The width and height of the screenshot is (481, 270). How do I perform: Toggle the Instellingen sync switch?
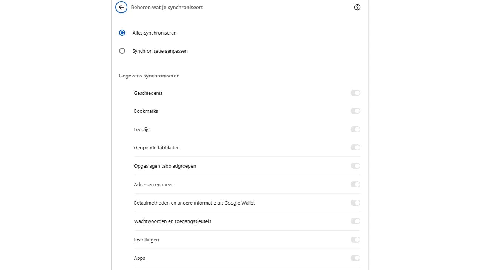[355, 240]
